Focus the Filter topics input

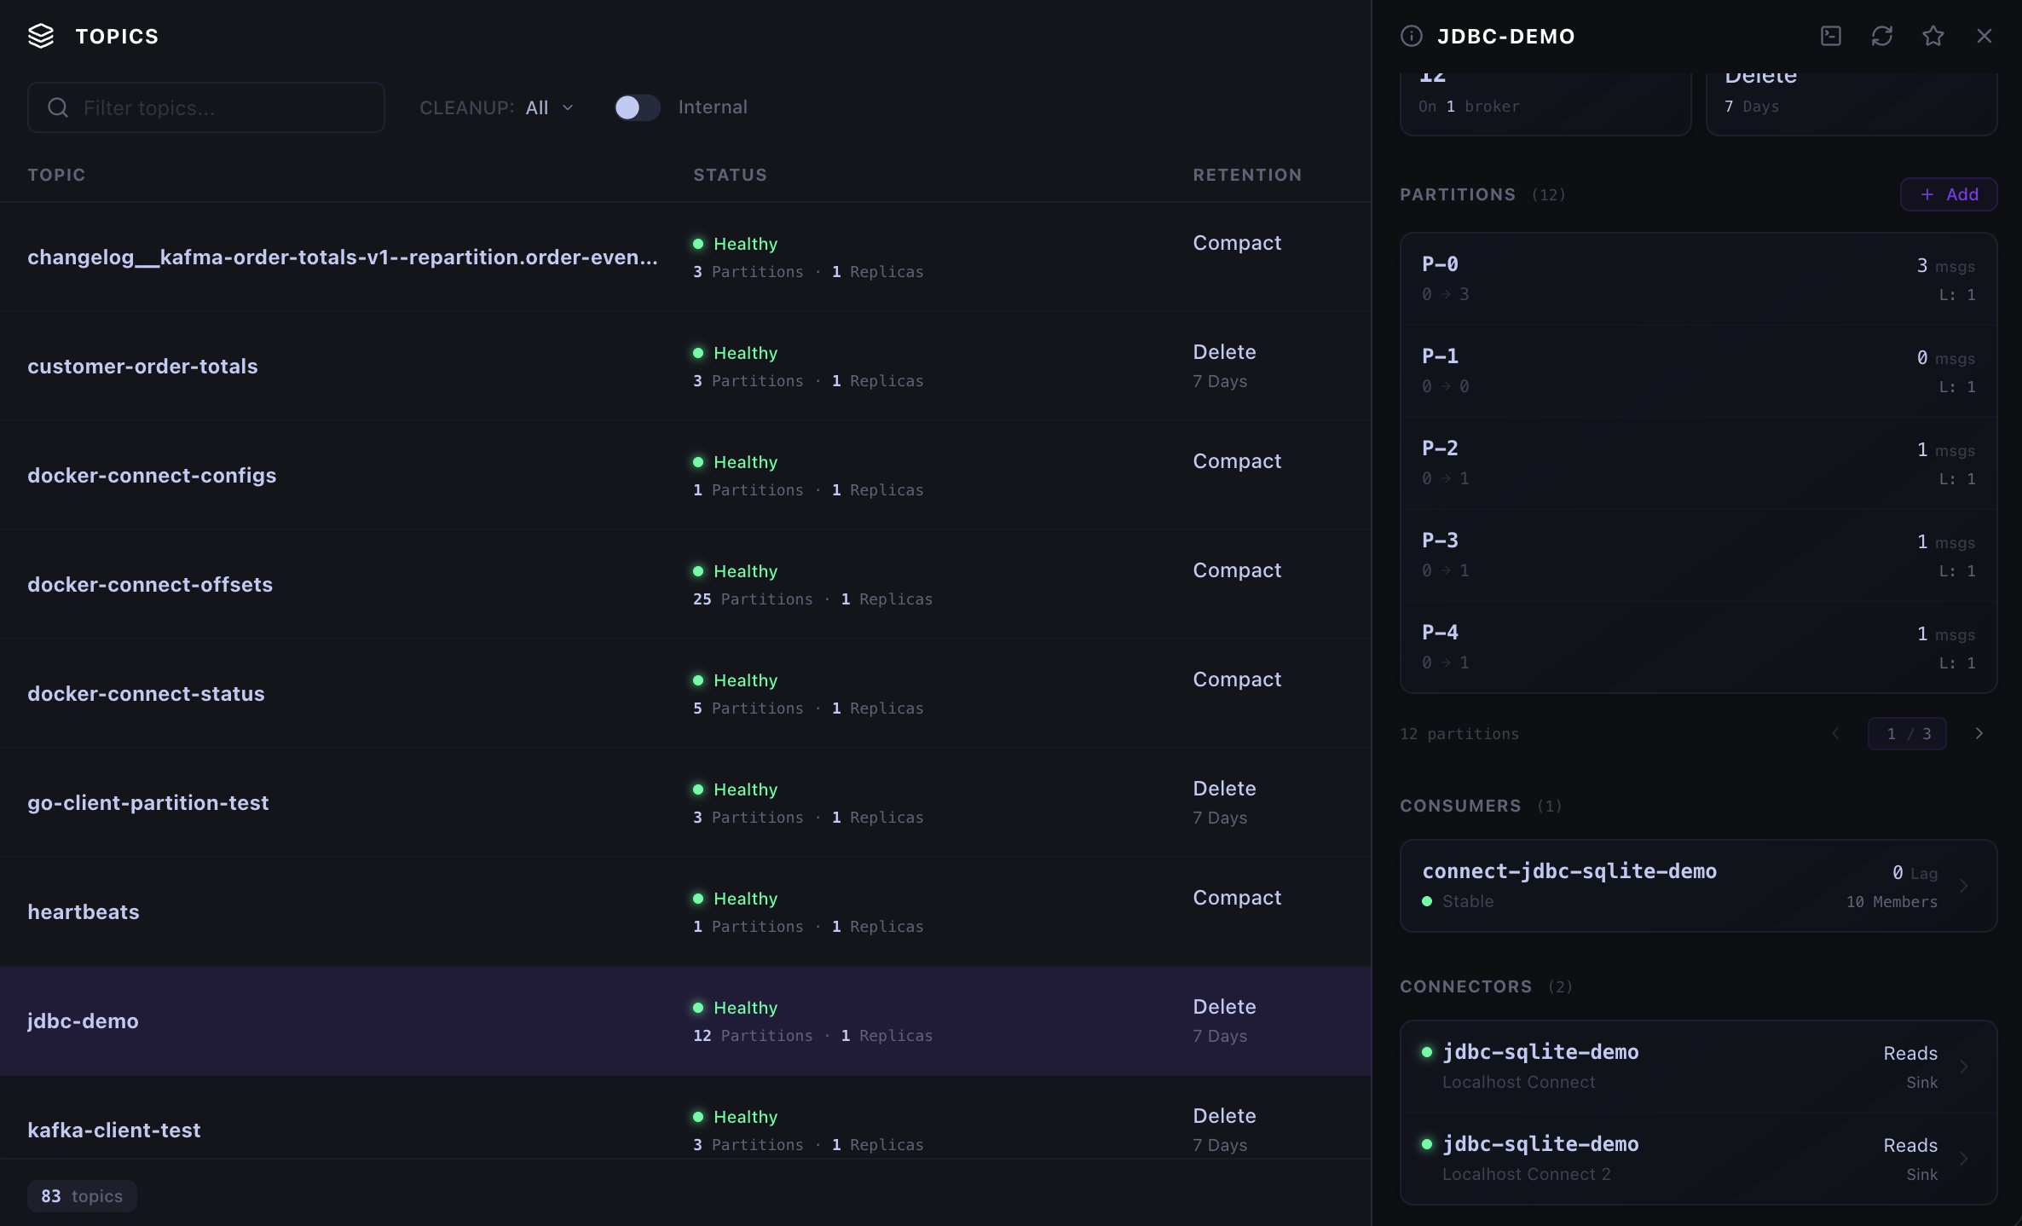(206, 107)
